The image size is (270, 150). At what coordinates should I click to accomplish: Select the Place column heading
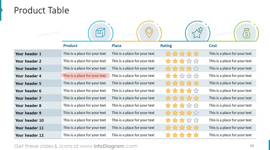pyautogui.click(x=116, y=46)
